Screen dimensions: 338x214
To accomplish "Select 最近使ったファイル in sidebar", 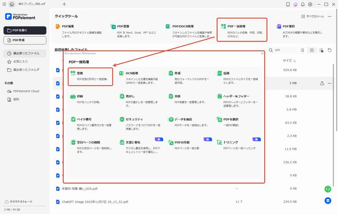I will point(25,53).
